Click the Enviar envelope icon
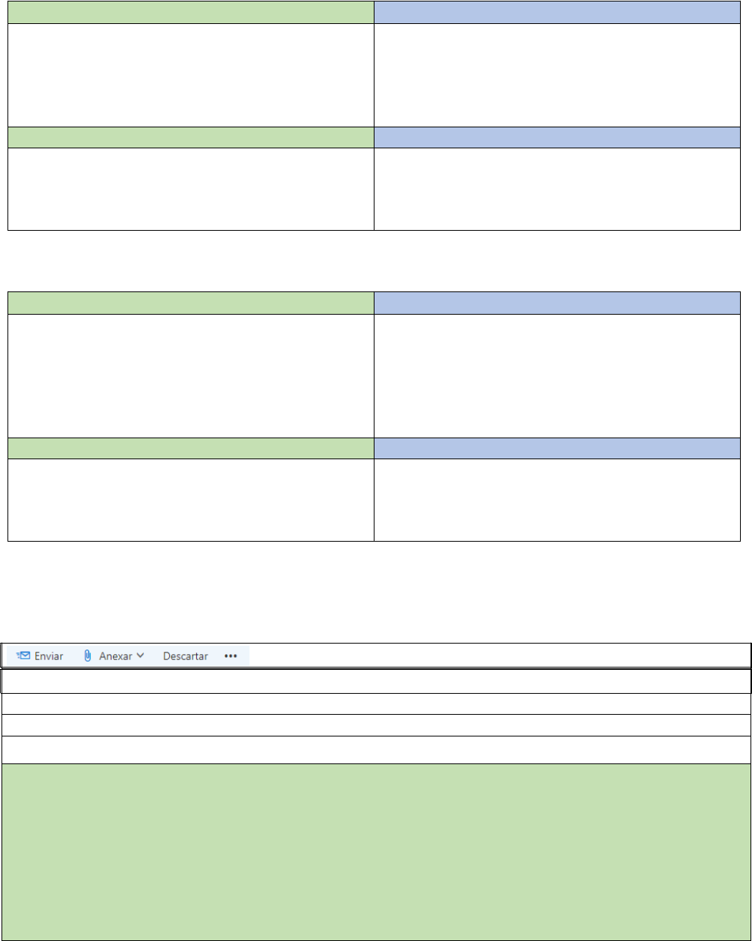 [x=23, y=656]
